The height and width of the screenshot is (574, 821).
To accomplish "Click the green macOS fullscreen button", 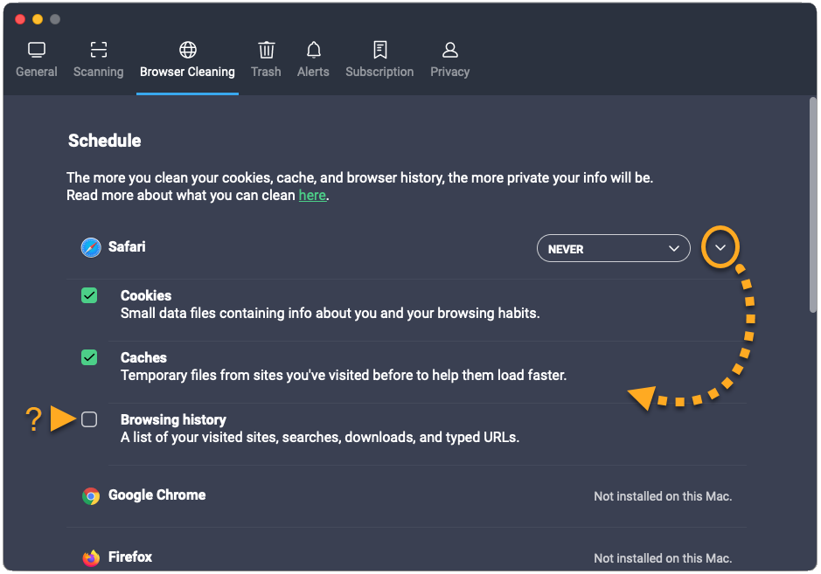I will (x=55, y=19).
